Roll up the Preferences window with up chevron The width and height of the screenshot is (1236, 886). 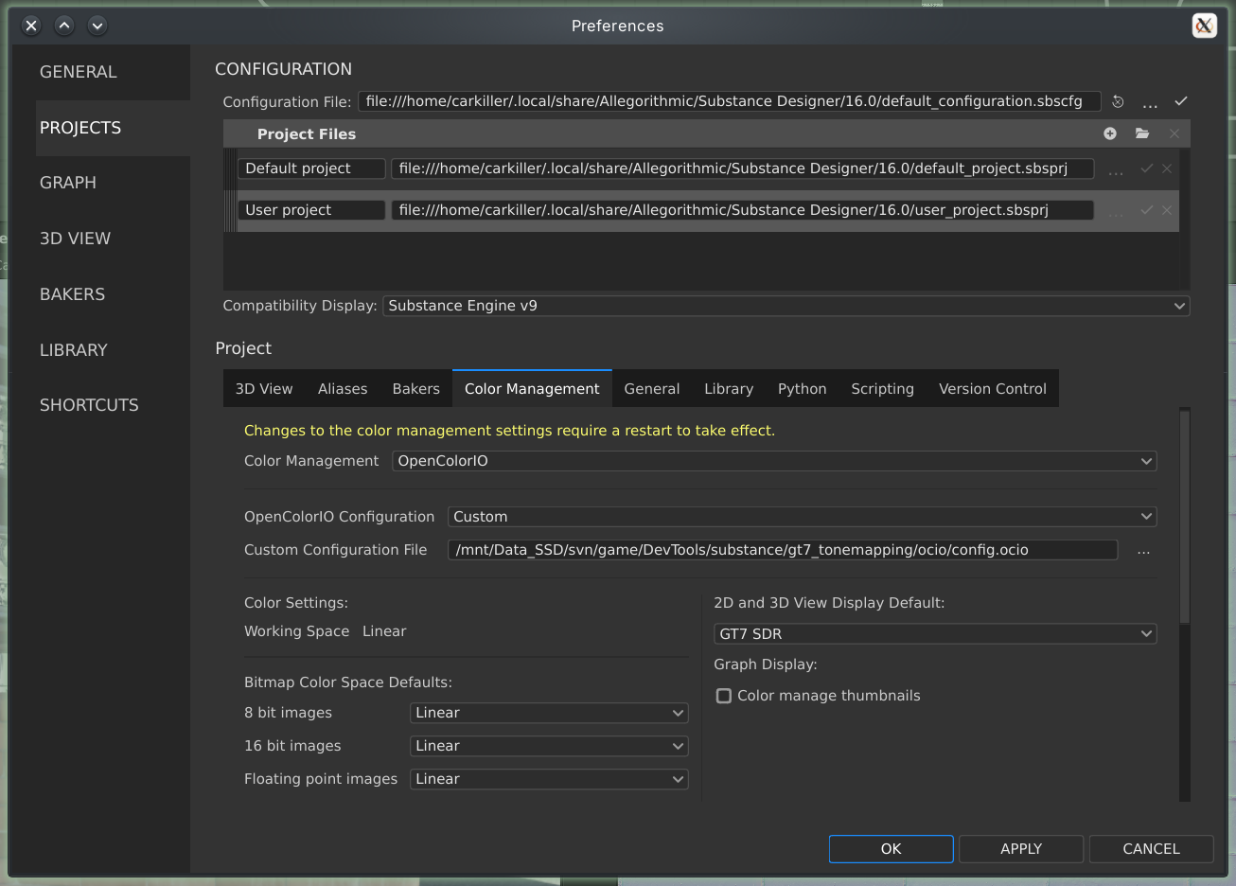coord(64,26)
